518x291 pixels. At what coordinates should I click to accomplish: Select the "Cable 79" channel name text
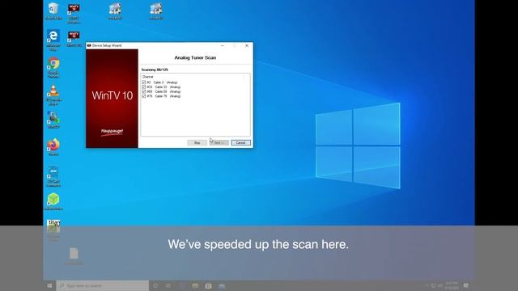[161, 96]
